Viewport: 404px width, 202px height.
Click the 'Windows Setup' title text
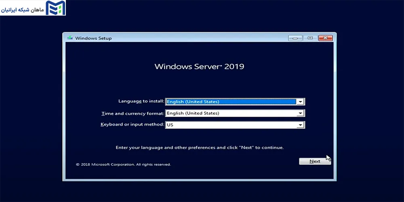point(93,38)
